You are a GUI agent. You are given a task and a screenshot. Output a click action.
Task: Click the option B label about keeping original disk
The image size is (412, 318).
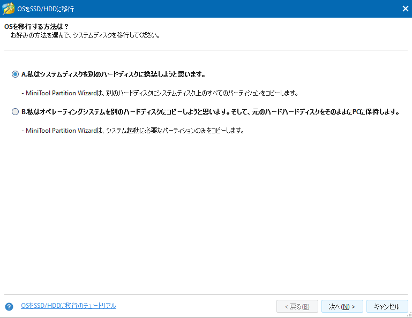pos(210,112)
